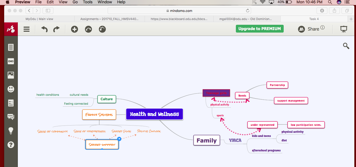
Task: Expand the hamburger main menu
Action: point(26,29)
